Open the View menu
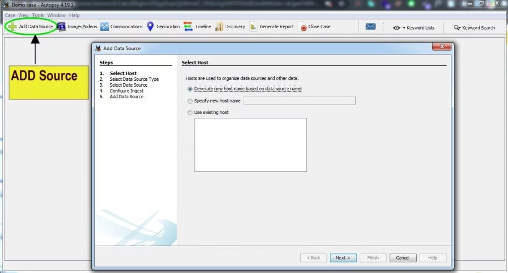 [x=23, y=15]
